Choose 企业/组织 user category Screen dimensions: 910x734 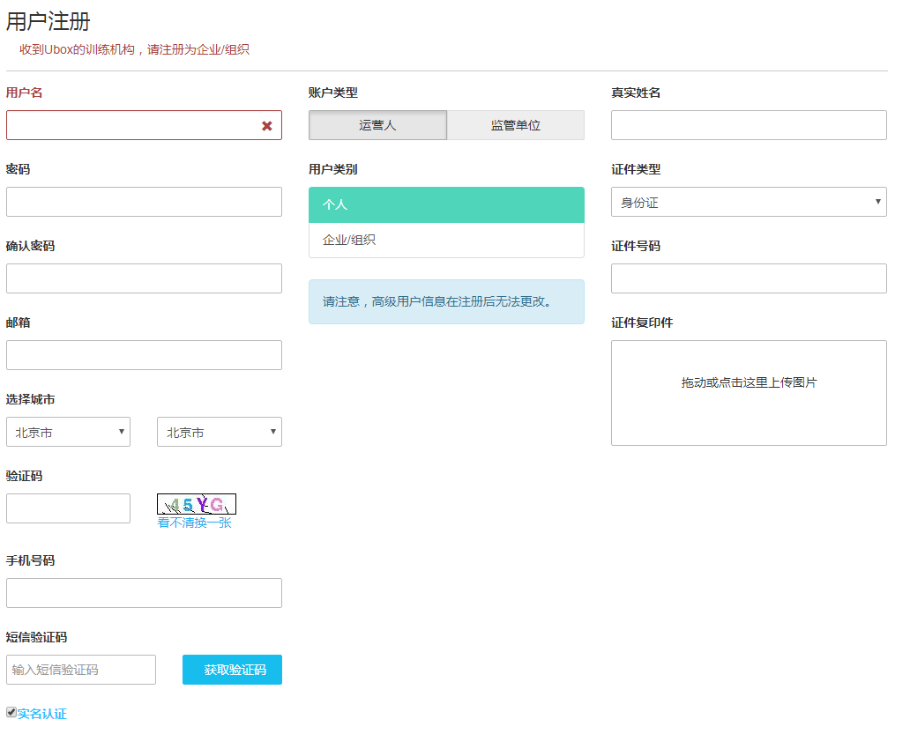pos(446,240)
